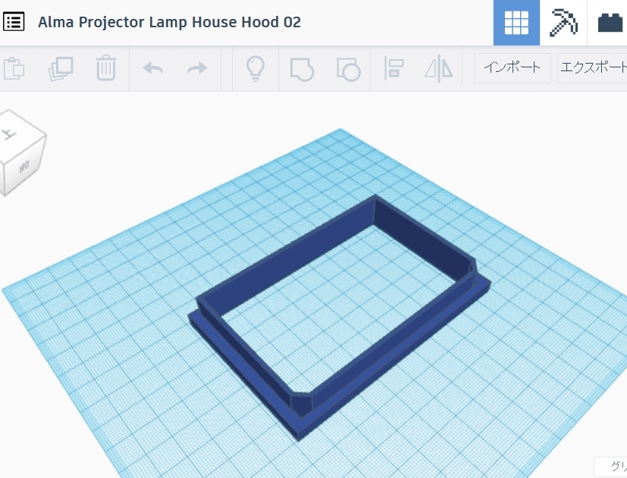Open grid settings button at bottom right
Image resolution: width=627 pixels, height=478 pixels.
(x=611, y=467)
